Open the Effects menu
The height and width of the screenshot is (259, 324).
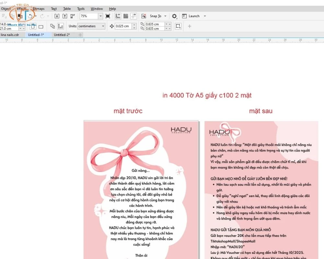(22, 9)
